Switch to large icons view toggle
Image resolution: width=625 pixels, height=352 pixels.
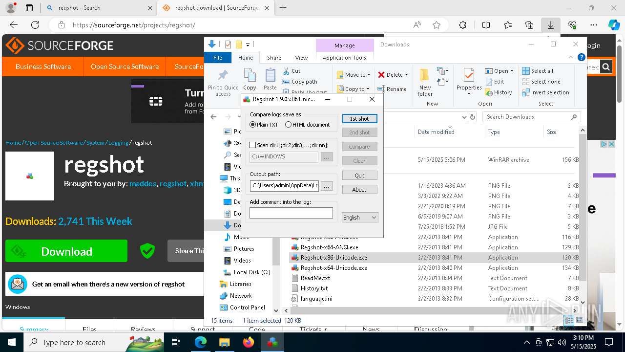tap(580, 321)
